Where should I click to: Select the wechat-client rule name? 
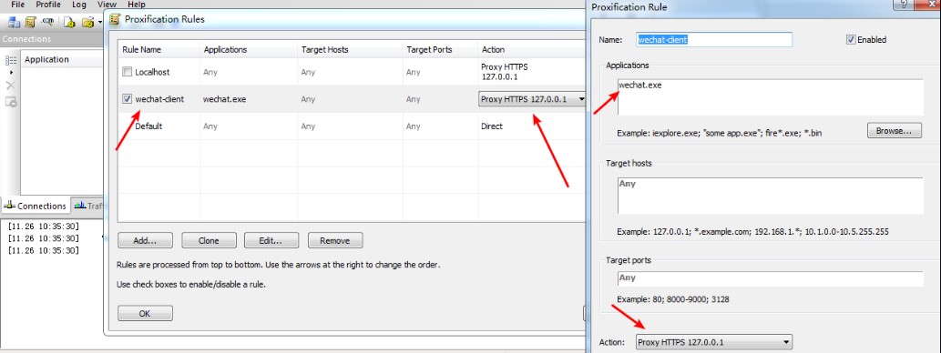[x=159, y=99]
